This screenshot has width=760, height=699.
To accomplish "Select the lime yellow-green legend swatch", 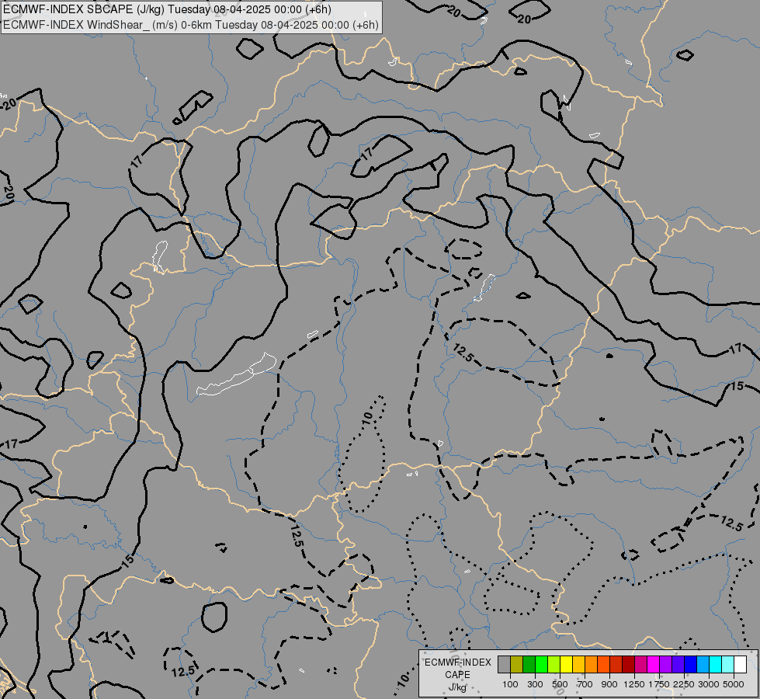I will [x=554, y=664].
